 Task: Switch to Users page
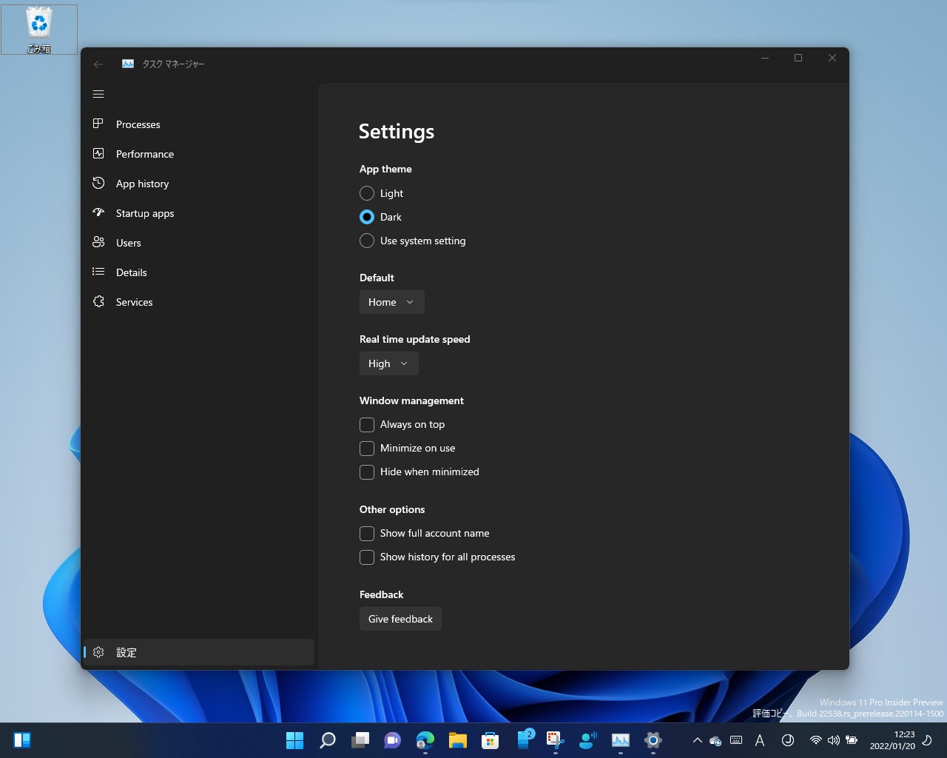[x=199, y=243]
